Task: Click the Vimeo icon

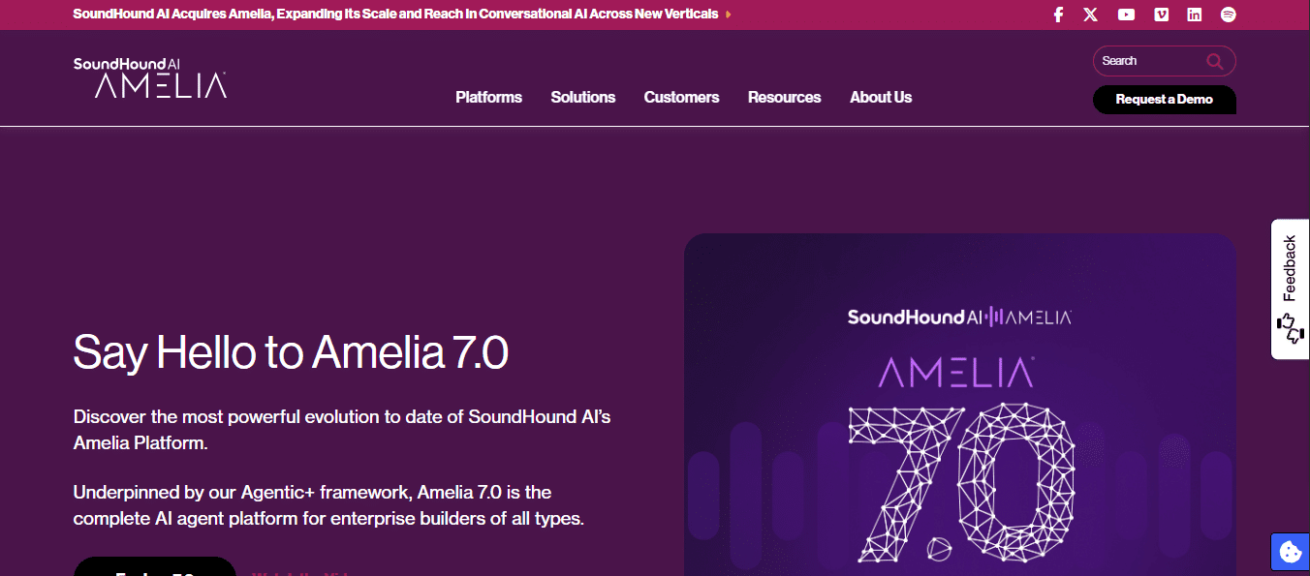Action: click(1161, 15)
